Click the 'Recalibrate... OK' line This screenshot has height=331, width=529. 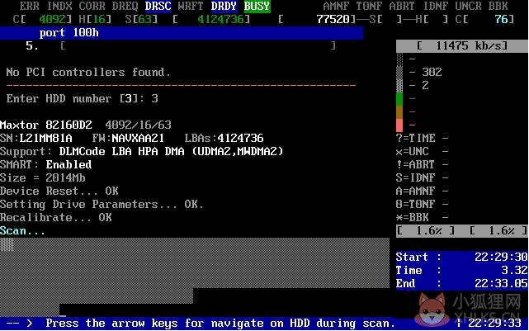[x=55, y=217]
